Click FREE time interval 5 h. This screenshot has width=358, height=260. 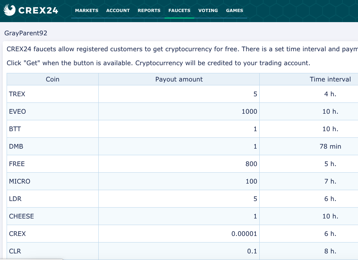click(x=330, y=164)
